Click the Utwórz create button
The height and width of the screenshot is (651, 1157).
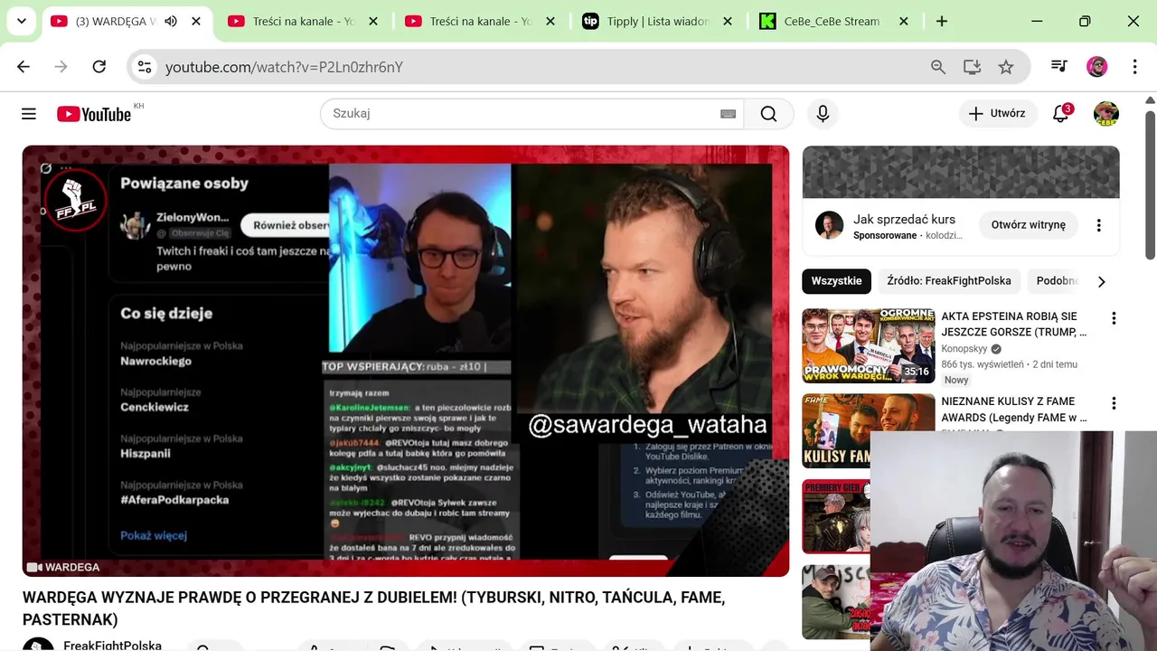(x=997, y=114)
